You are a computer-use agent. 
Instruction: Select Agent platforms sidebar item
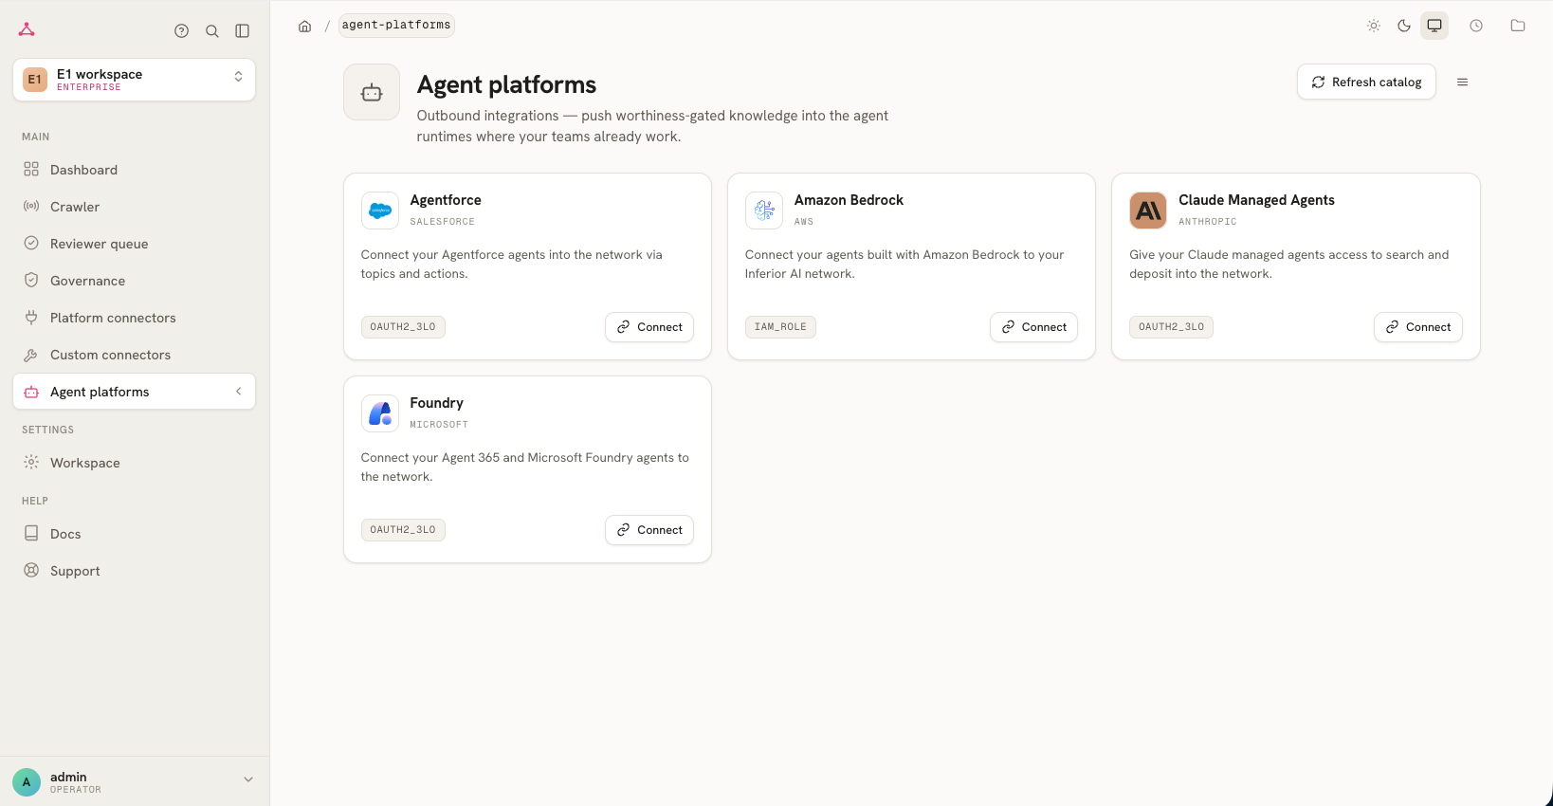(135, 392)
